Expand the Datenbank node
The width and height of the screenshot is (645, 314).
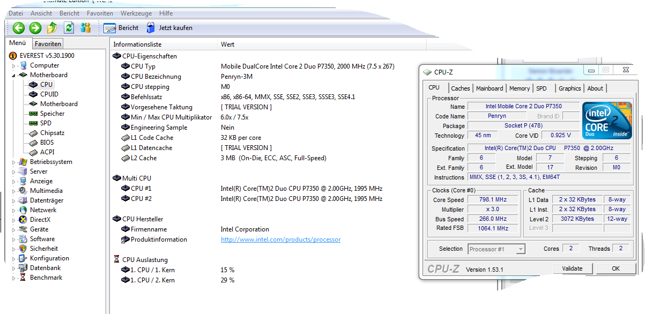14,268
